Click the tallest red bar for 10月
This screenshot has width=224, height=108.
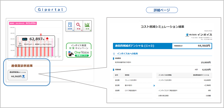41,45
